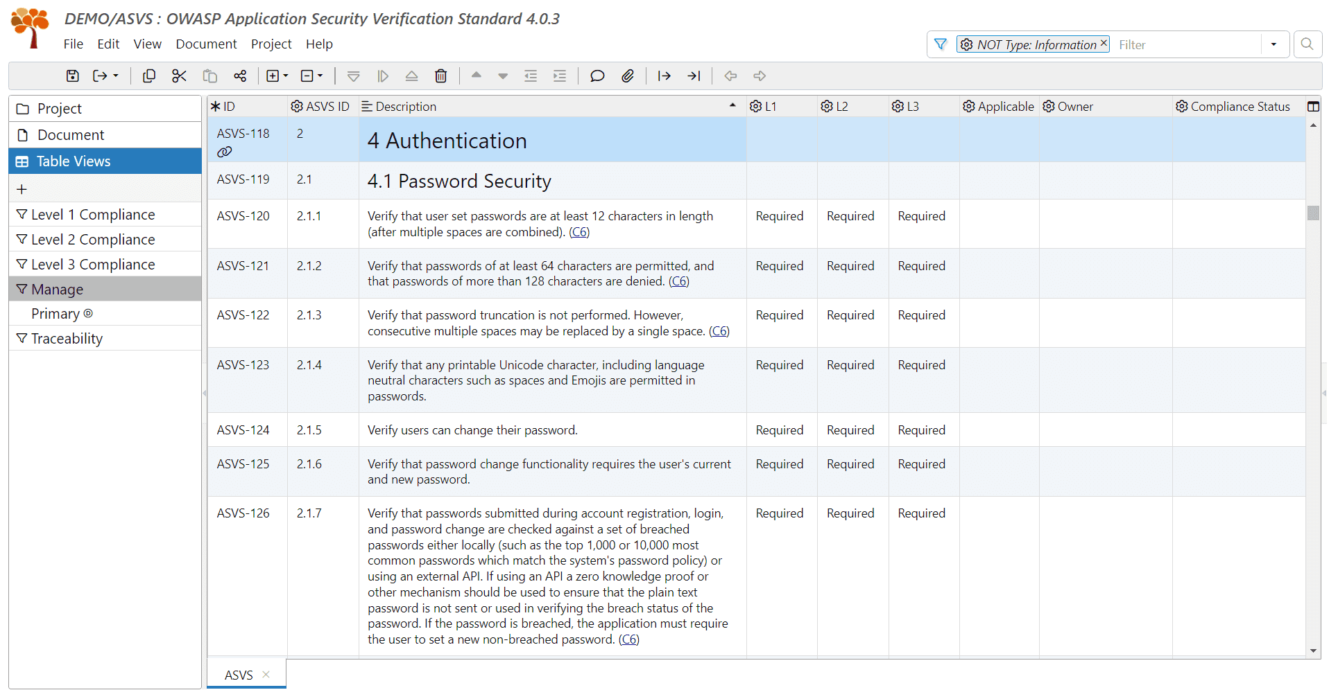This screenshot has height=690, width=1329.
Task: Click the share nodes icon
Action: click(240, 76)
